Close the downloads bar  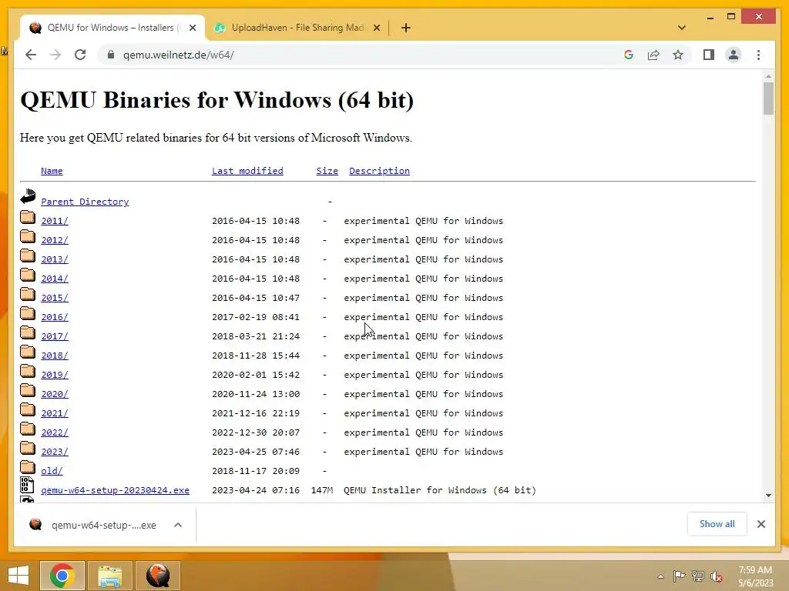pyautogui.click(x=760, y=524)
